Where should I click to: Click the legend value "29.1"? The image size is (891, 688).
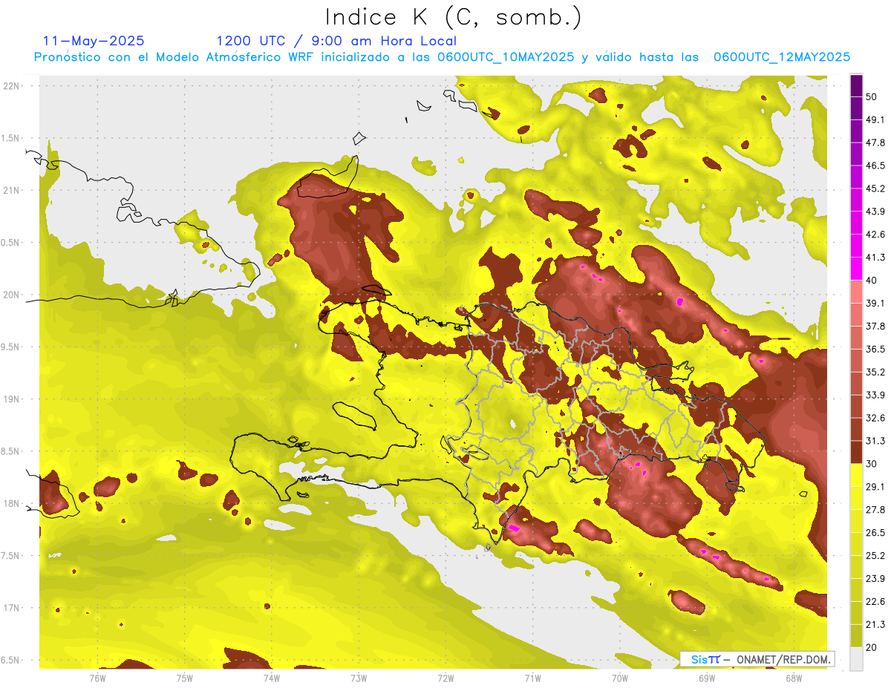(x=875, y=487)
